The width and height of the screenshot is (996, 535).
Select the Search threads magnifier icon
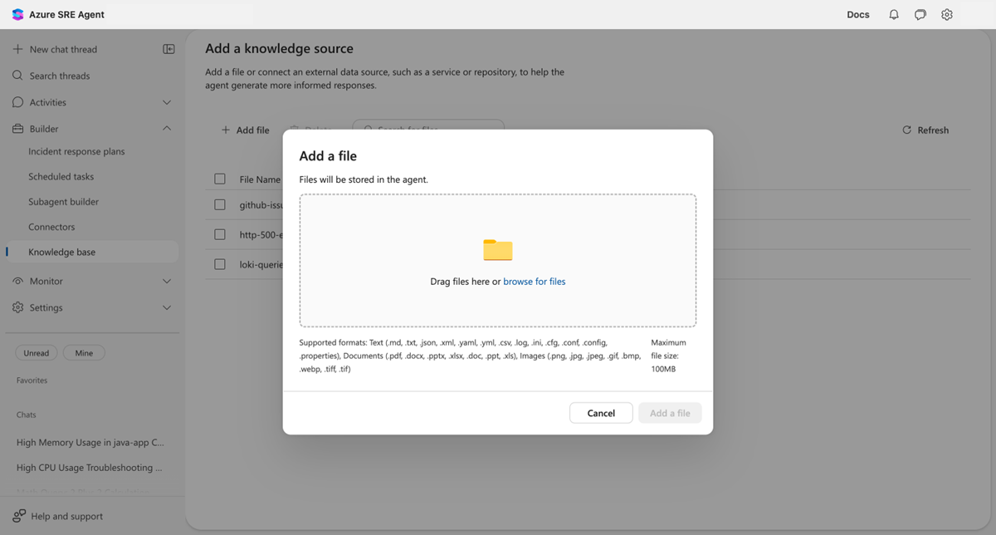(x=17, y=76)
